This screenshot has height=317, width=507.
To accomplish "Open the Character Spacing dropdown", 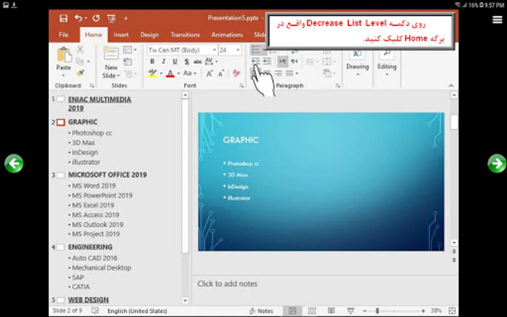I will [211, 61].
